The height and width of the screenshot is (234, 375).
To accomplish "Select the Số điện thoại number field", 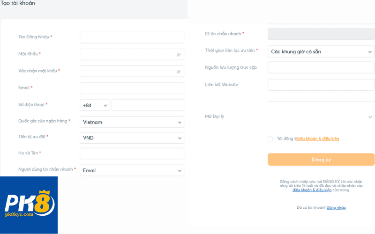I will coord(148,105).
